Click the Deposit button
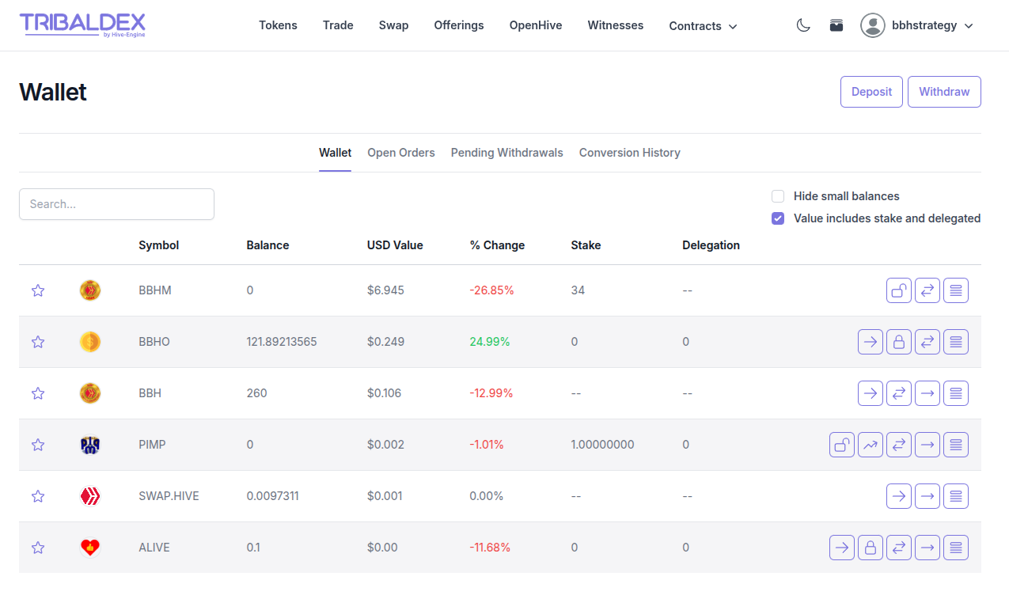Viewport: 1009px width, 599px height. 871,92
